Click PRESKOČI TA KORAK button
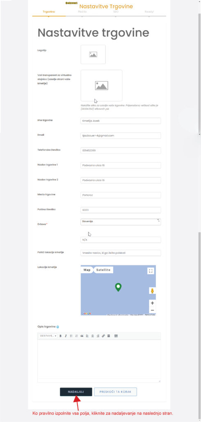 (116, 392)
